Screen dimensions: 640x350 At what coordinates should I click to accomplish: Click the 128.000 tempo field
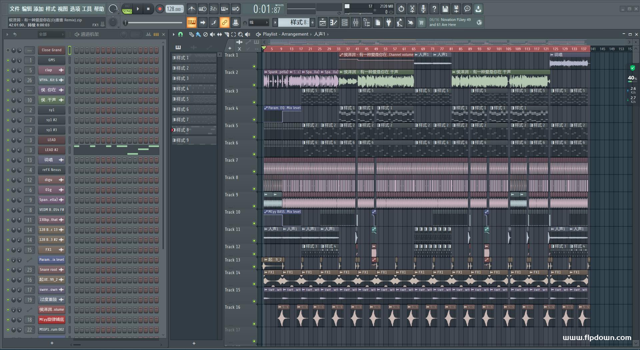(174, 9)
